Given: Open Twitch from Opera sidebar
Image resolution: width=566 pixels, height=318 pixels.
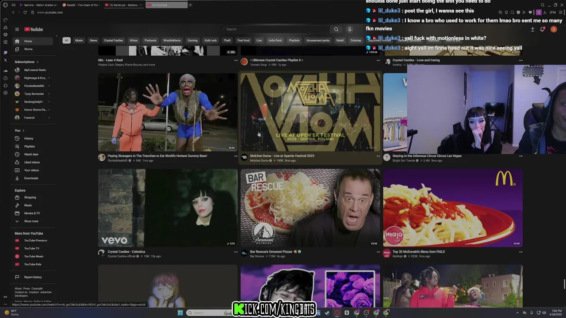Looking at the screenshot, I should coord(5,53).
